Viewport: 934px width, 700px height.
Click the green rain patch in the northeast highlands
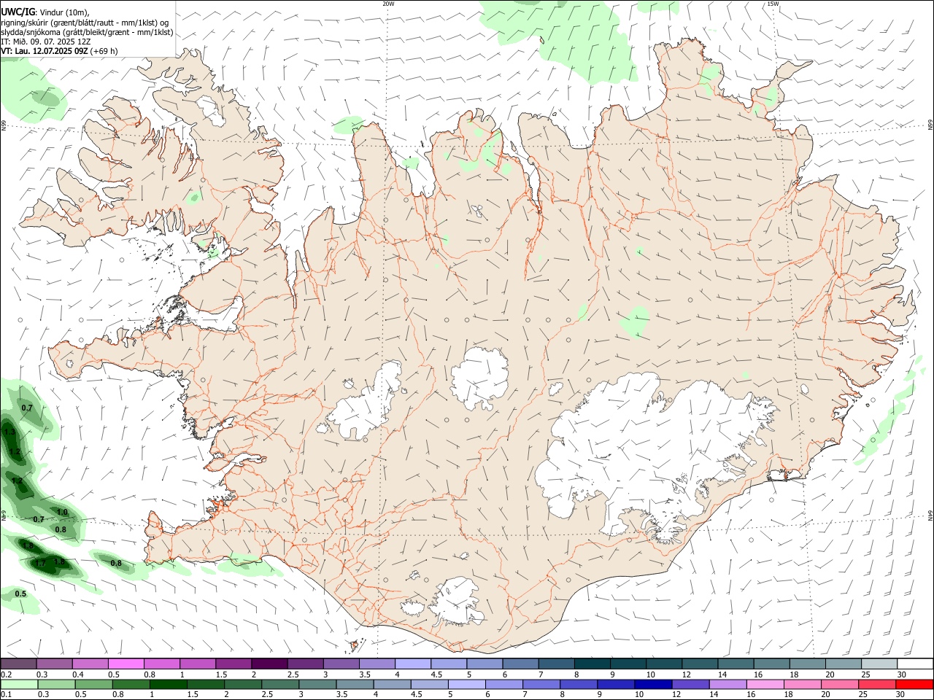pos(635,322)
